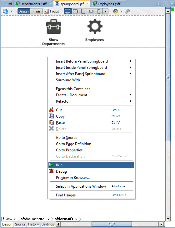Select Go to Source

pyautogui.click(x=92, y=137)
